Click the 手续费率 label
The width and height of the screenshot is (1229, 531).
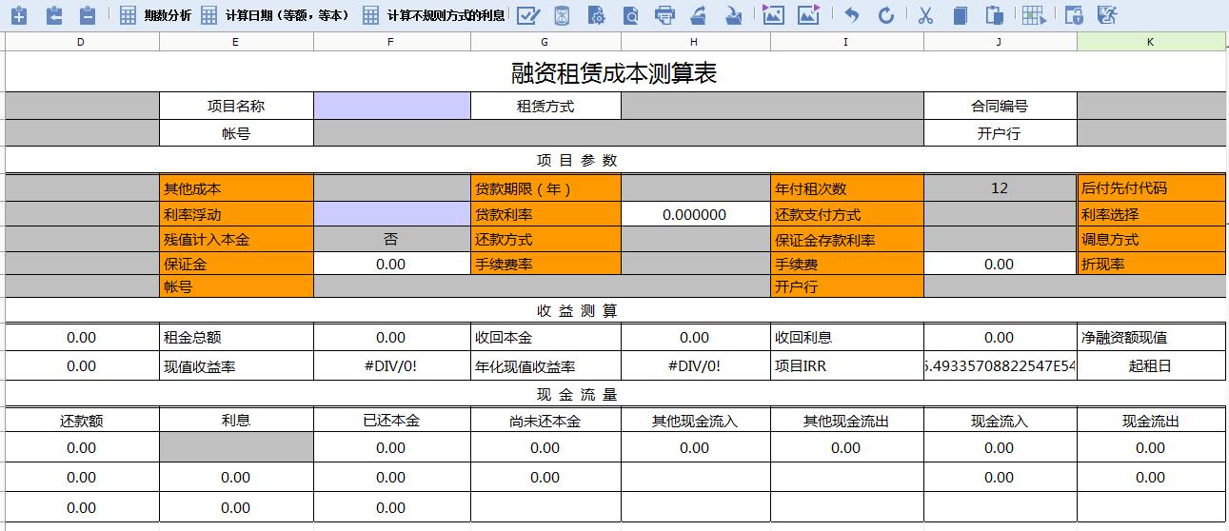point(545,264)
